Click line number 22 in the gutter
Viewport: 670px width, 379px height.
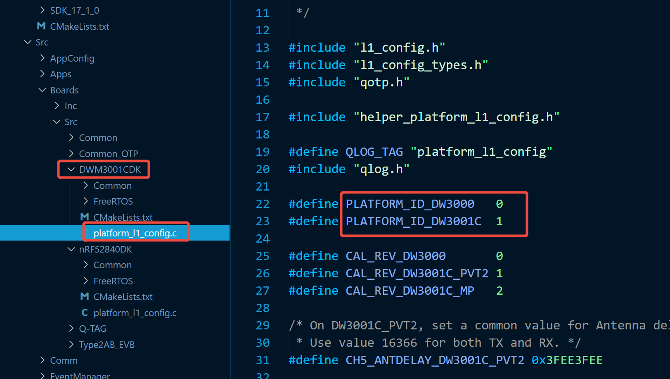click(263, 204)
